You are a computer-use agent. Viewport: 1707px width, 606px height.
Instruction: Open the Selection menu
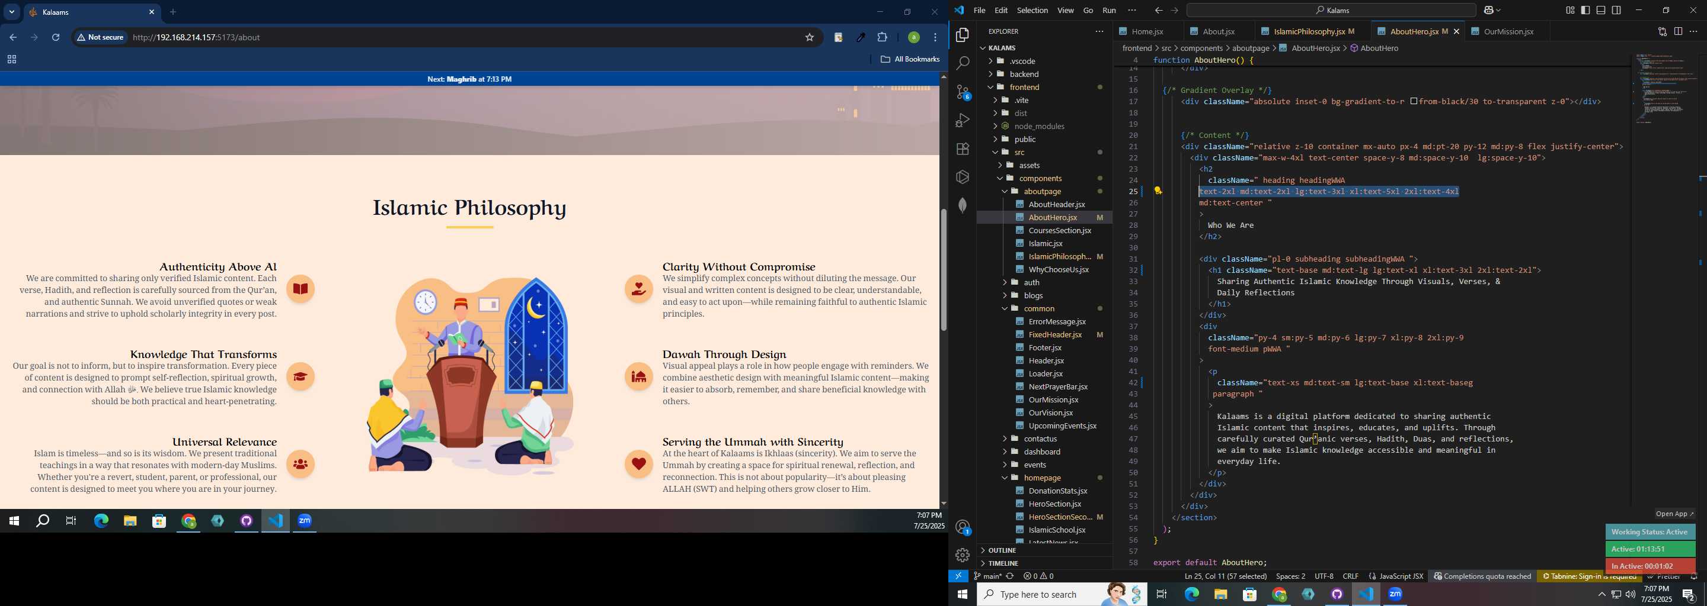tap(1032, 11)
